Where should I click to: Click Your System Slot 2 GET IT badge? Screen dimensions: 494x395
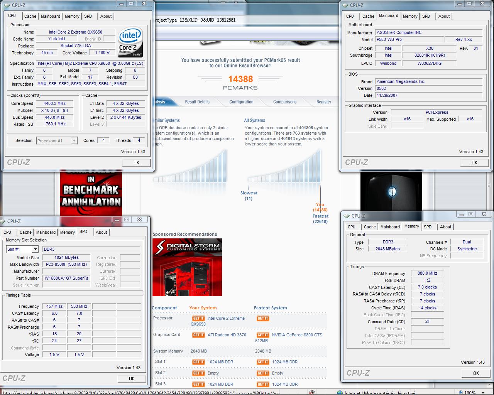198,373
